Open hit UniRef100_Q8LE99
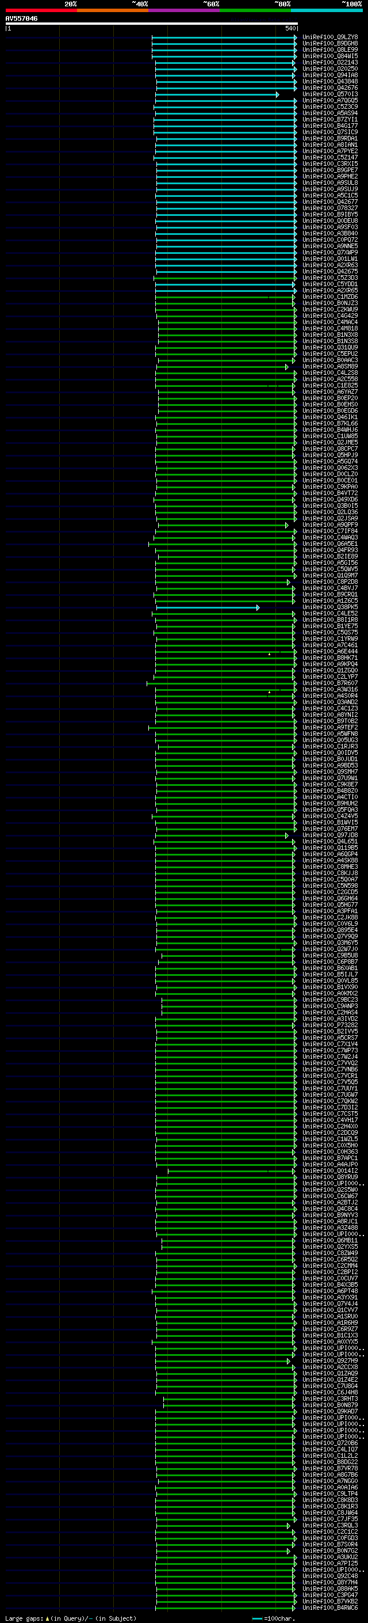Viewport: 368px width, 1623px height. click(330, 50)
